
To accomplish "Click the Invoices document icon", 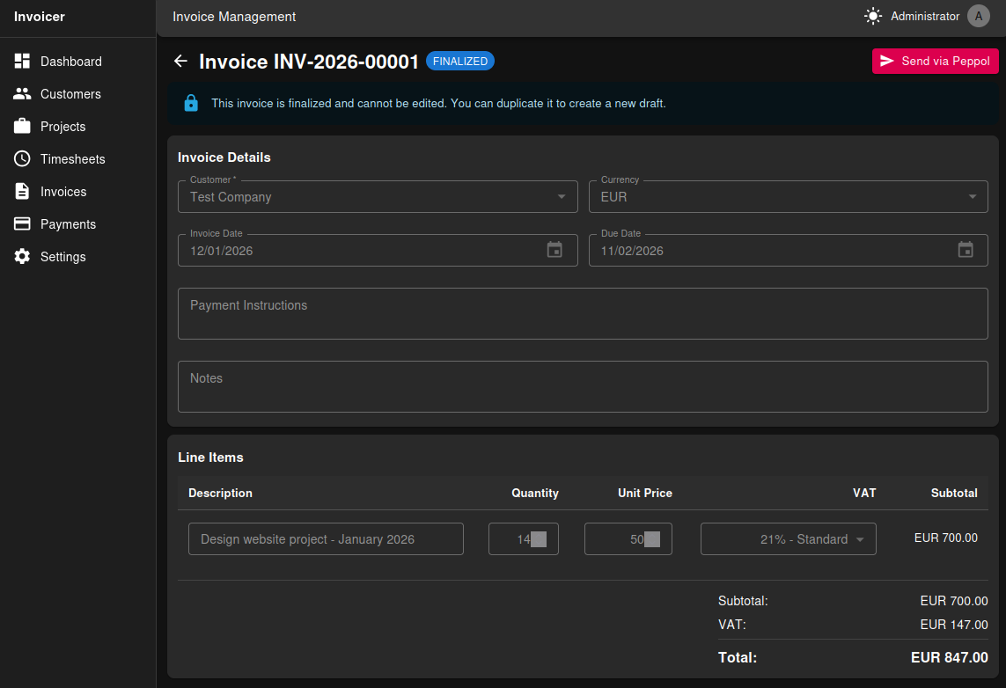I will click(22, 191).
